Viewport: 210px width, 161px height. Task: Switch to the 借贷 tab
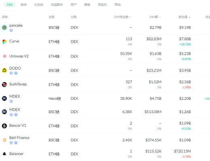pos(23,5)
